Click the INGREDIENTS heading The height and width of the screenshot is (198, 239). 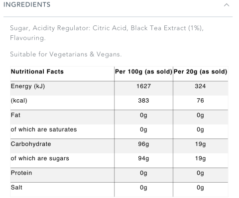click(x=27, y=4)
